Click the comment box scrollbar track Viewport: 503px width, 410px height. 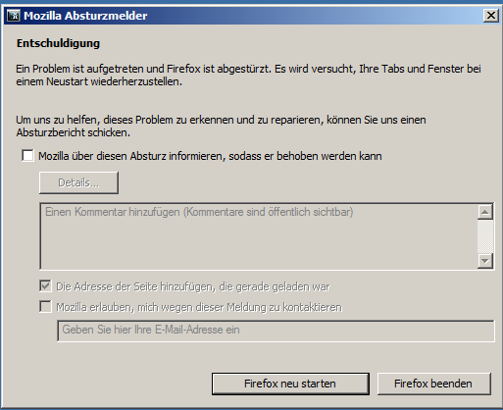coord(485,236)
